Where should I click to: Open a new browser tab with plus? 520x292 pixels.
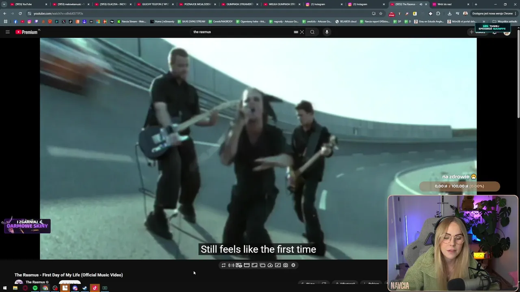click(477, 4)
